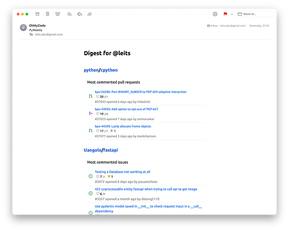Click the recipient leits.dev@gmail.com address
Screen dimensions: 289x231
tap(49, 34)
